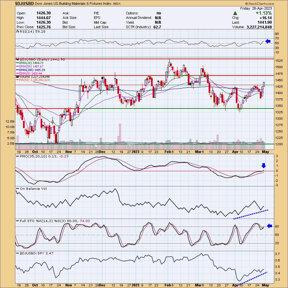
Task: Click the EMA(50) 1407.67 legend entry
Action: (x=30, y=66)
